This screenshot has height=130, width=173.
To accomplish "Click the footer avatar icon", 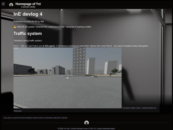I will pos(86,123).
